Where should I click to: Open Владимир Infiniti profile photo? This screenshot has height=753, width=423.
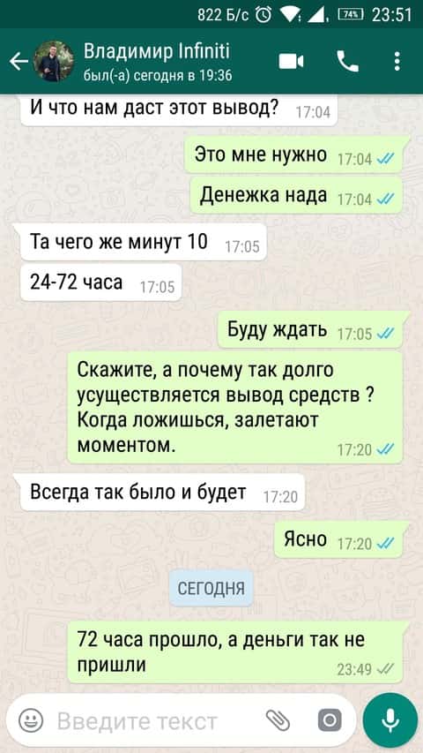[x=54, y=62]
